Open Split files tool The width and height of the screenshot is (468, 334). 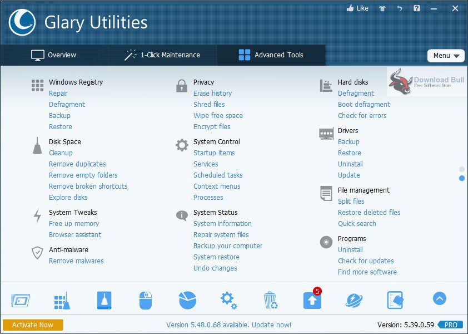tap(351, 202)
